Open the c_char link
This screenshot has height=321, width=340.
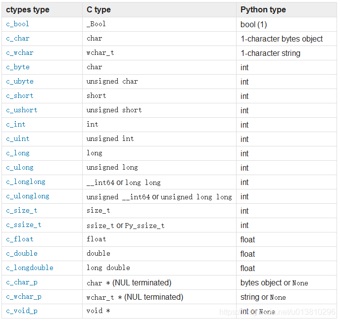[17, 39]
